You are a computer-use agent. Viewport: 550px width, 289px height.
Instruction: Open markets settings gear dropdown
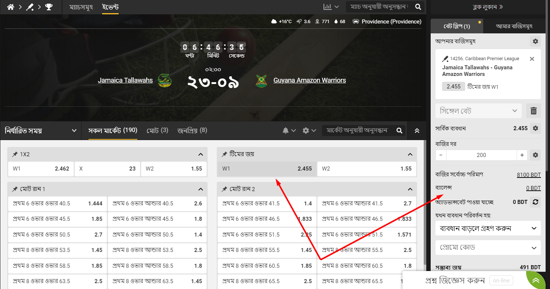pyautogui.click(x=309, y=130)
